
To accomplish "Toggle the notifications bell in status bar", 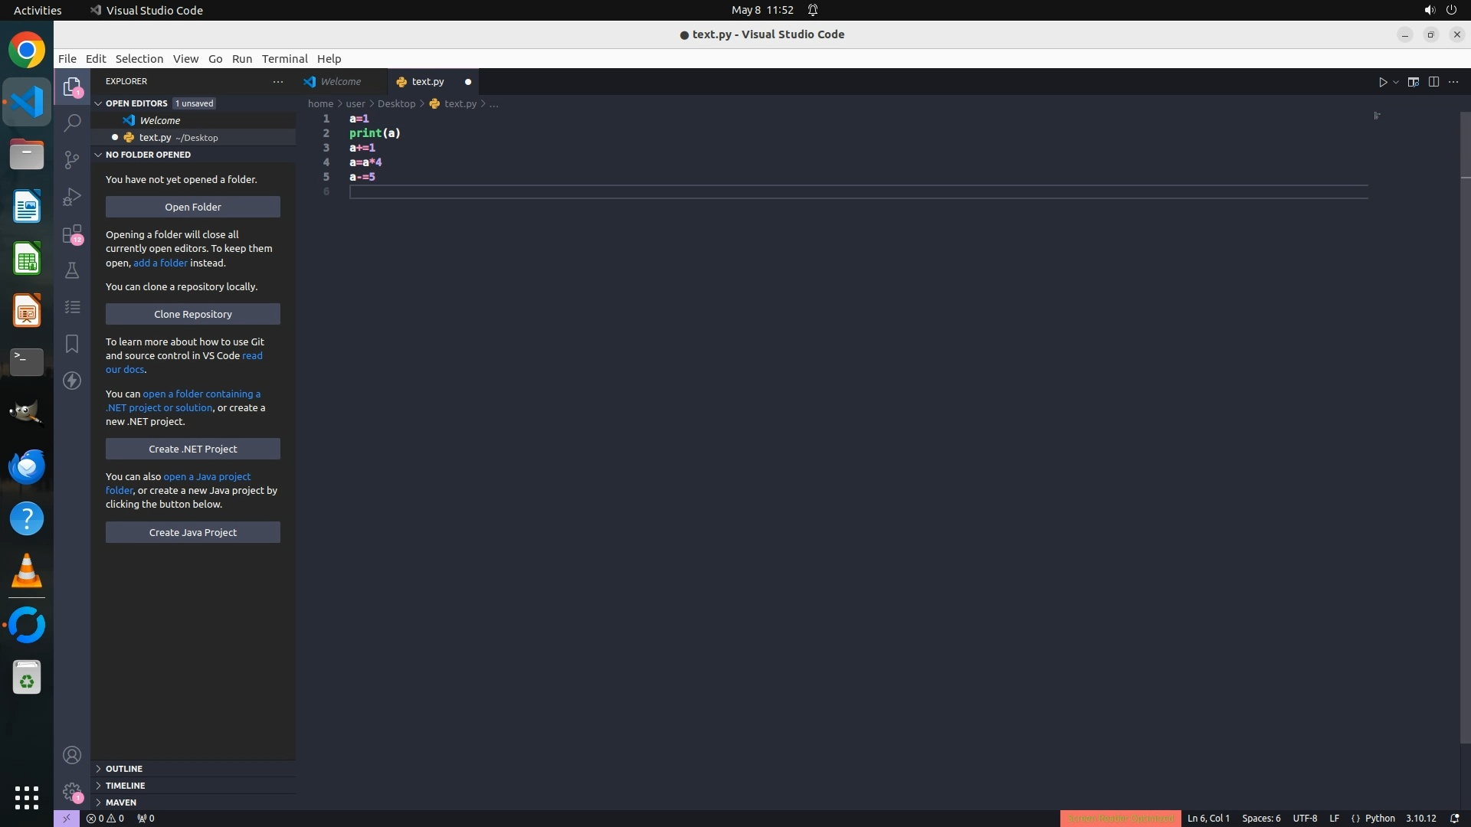I will [x=1454, y=819].
